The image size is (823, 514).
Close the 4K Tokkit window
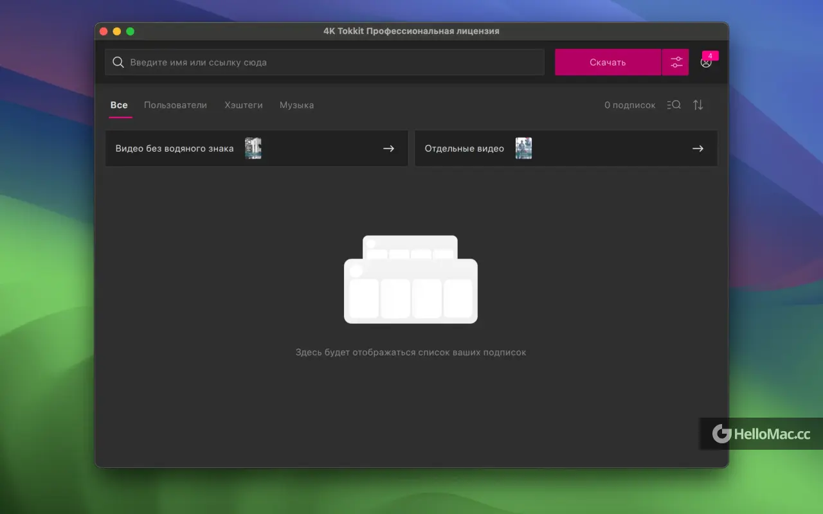104,31
